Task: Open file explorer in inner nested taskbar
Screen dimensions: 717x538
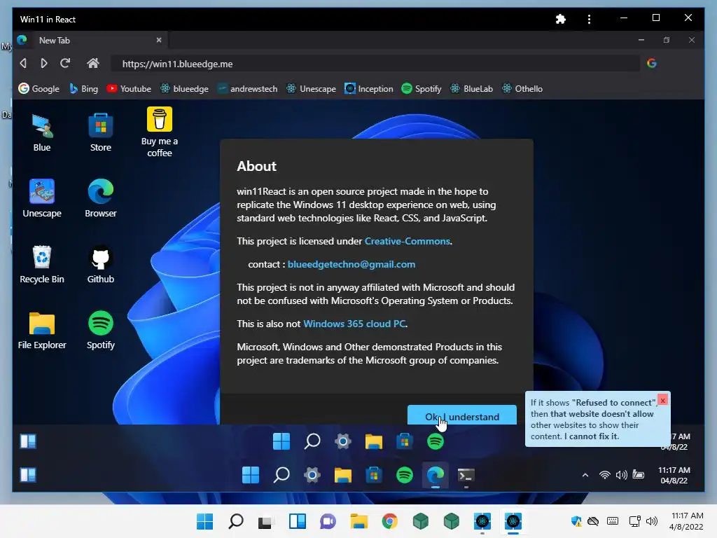Action: click(x=374, y=441)
